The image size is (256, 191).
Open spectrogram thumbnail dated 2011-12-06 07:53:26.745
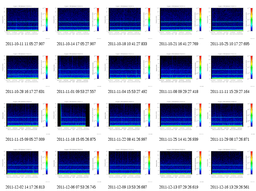pos(77,165)
